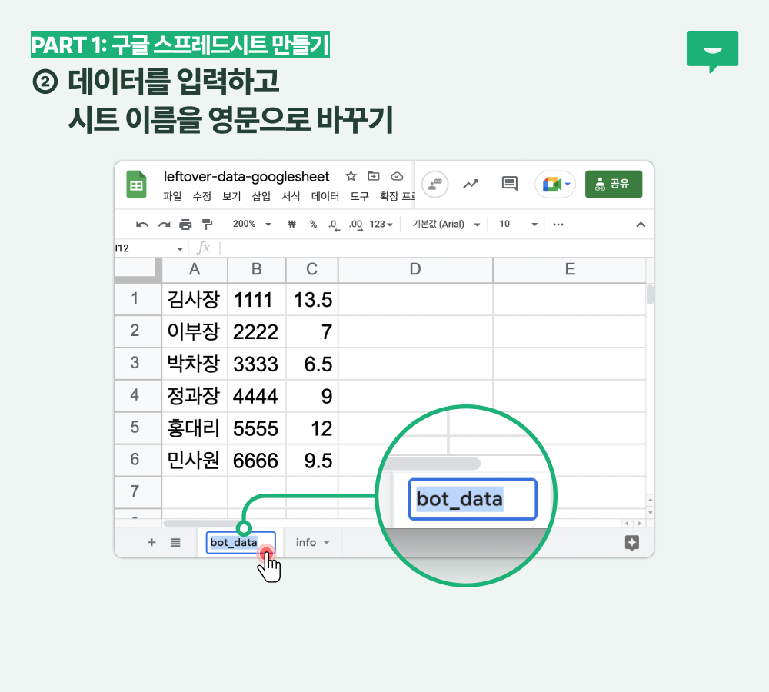Viewport: 769px width, 692px height.
Task: Click the scroll right arrow
Action: pos(639,524)
